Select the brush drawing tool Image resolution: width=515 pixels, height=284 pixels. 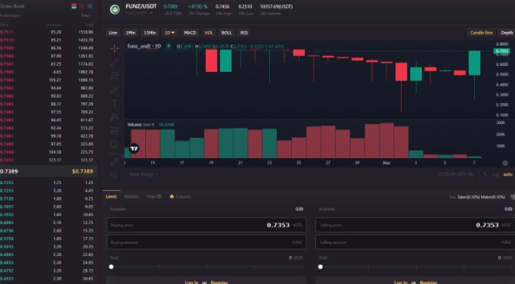(114, 89)
